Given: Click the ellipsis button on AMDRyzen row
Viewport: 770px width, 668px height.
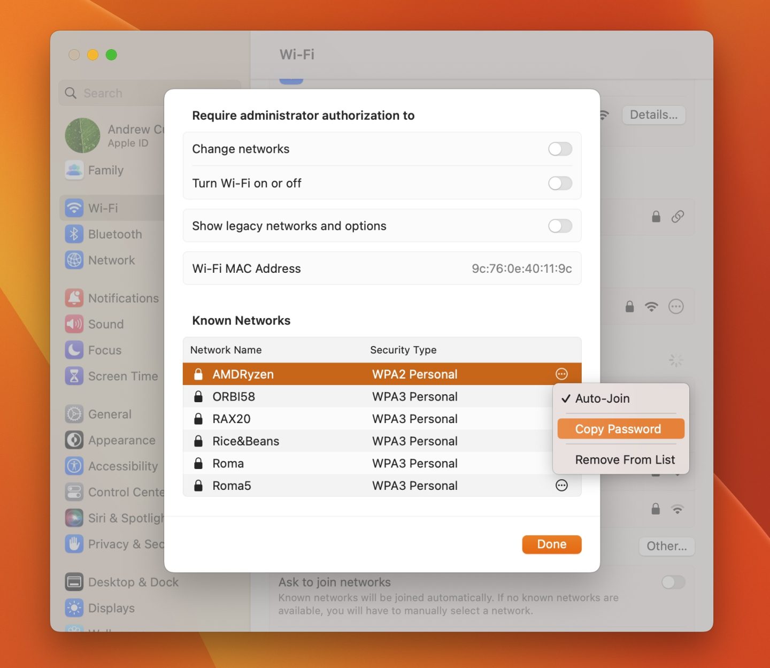Looking at the screenshot, I should tap(561, 374).
